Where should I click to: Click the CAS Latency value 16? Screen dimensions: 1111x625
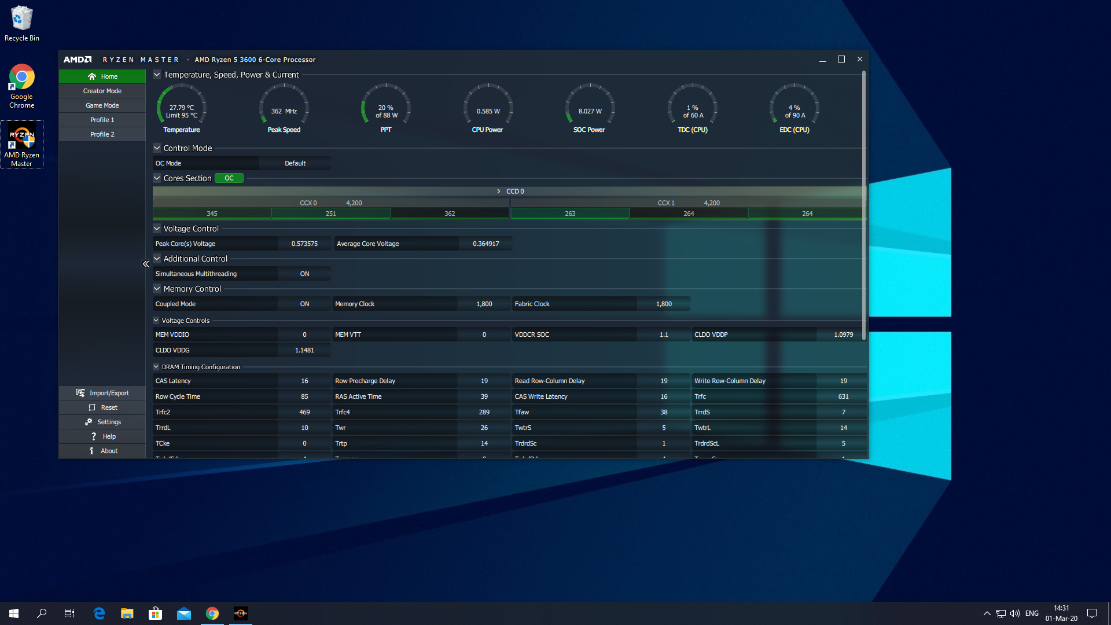pyautogui.click(x=304, y=381)
